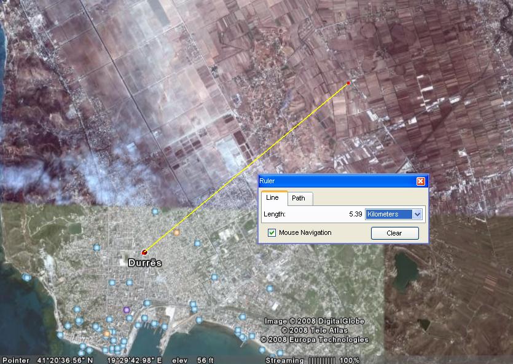The height and width of the screenshot is (364, 513).
Task: Open the blue placemark directly west of Durrës label
Action: click(x=96, y=247)
